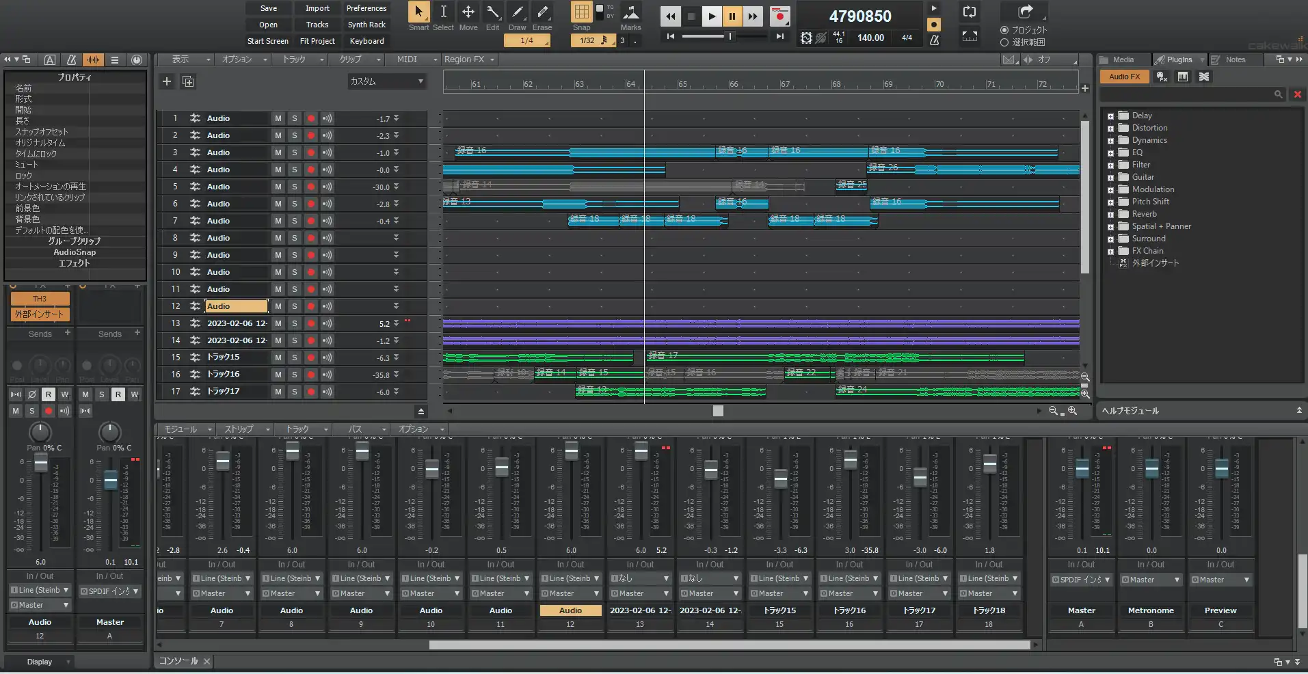Click the add track folder icon
Screen dimensions: 1308x674
click(x=188, y=81)
